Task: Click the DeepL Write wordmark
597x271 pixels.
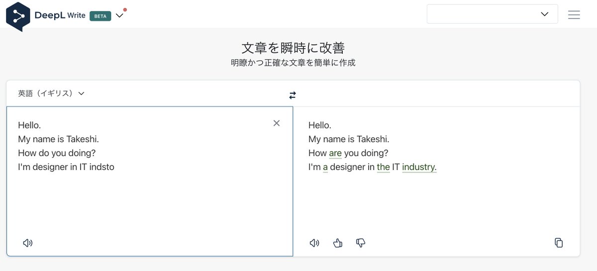Action: [x=60, y=15]
